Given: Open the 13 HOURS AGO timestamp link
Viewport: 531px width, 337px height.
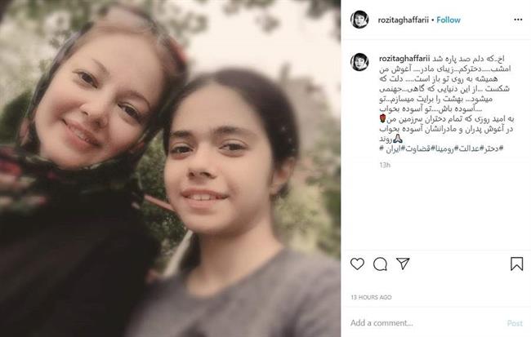Looking at the screenshot, I should click(371, 297).
